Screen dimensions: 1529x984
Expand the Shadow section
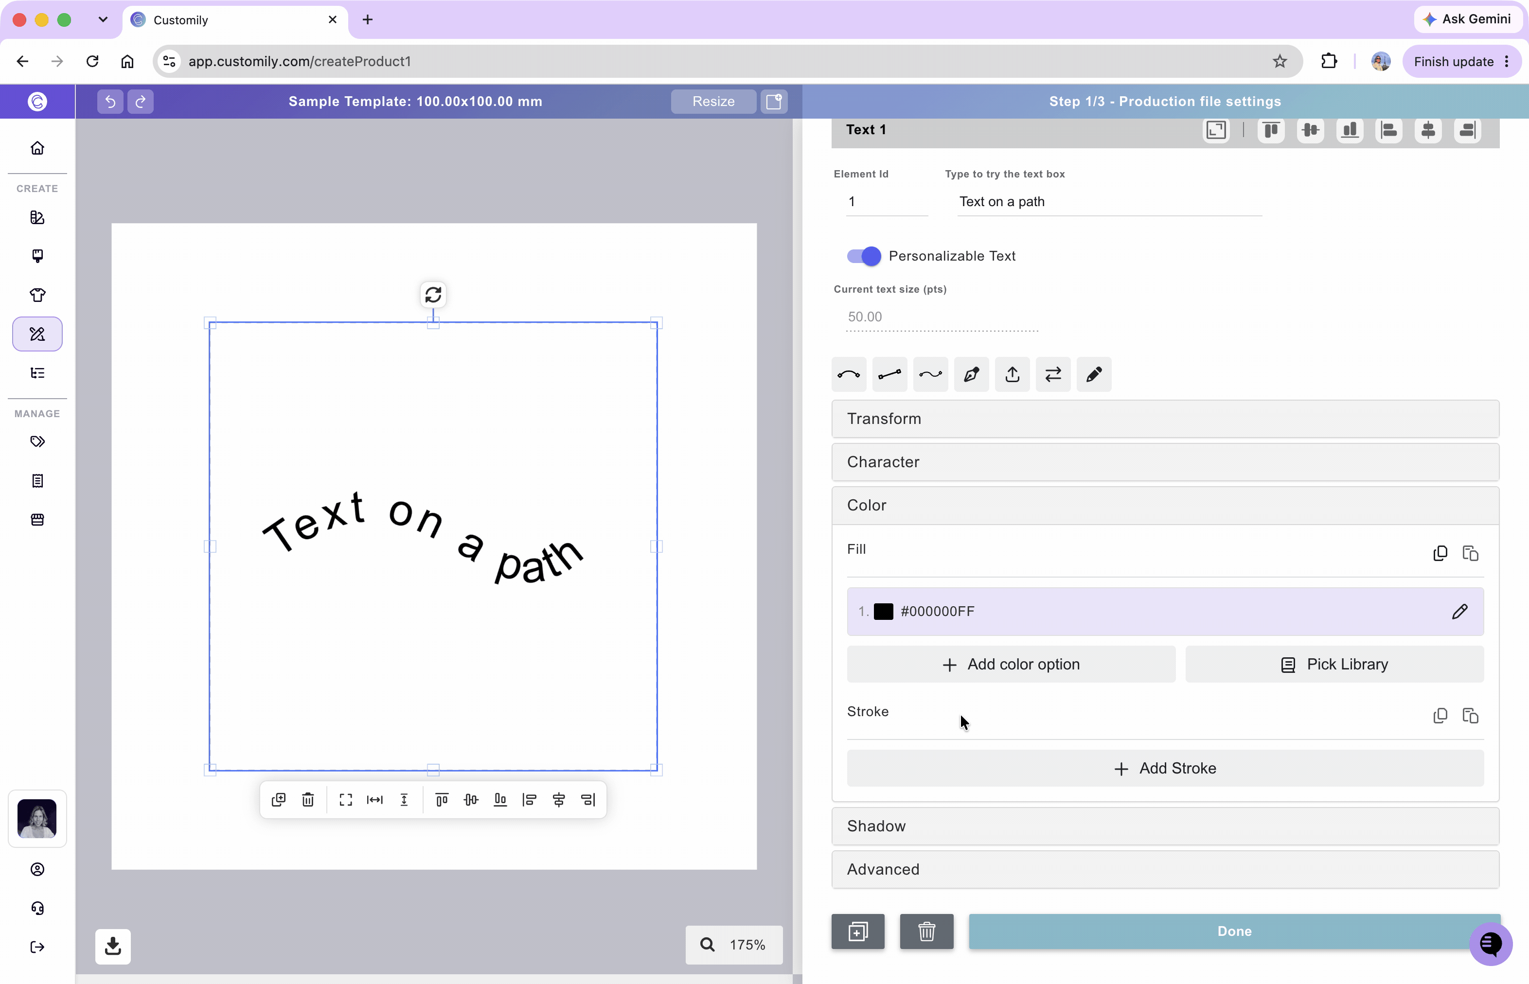click(1165, 826)
